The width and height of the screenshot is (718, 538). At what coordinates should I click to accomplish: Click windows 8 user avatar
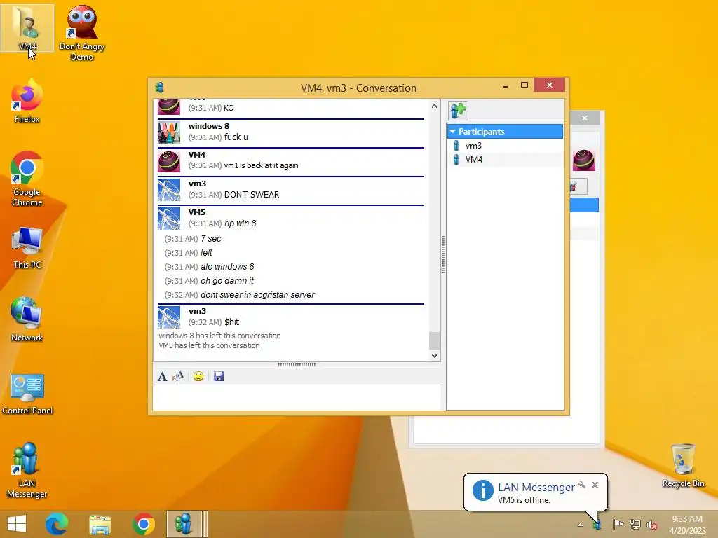169,132
